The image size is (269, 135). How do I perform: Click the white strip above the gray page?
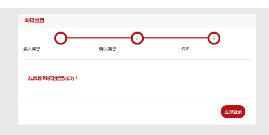[x=134, y=4]
